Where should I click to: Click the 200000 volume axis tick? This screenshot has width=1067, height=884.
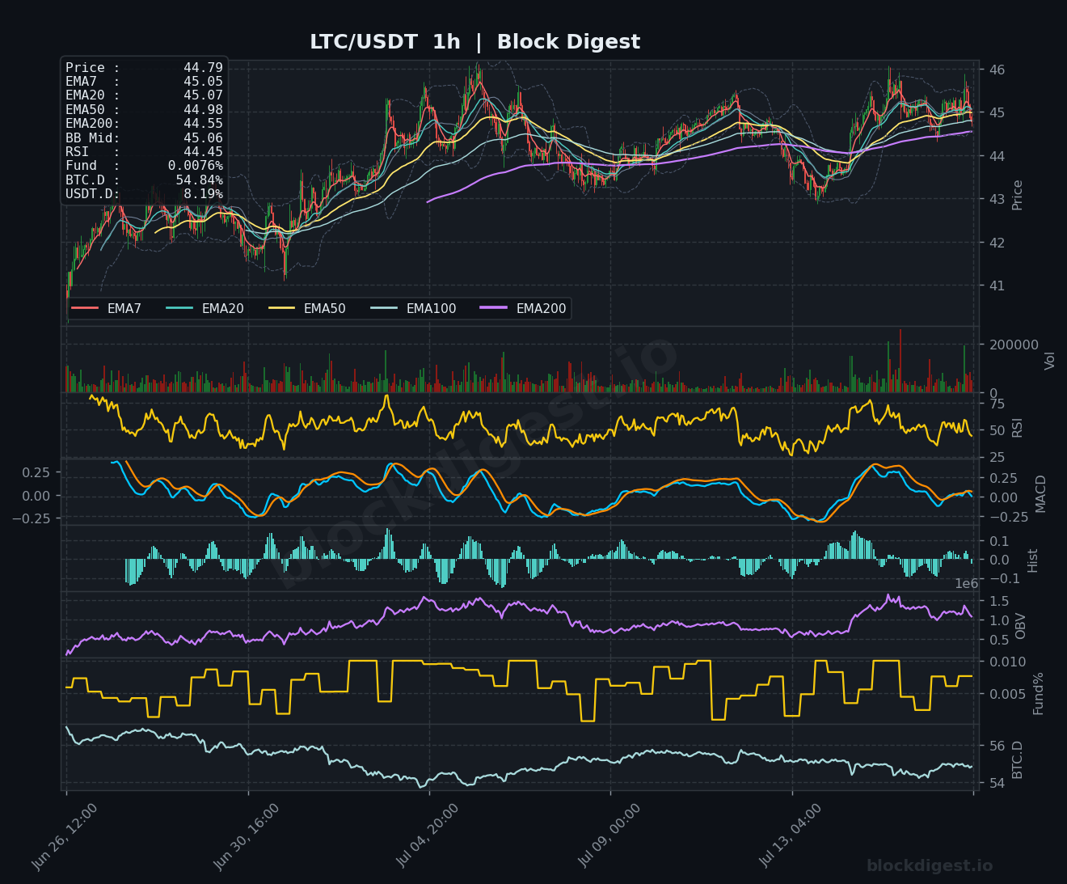coord(1014,345)
